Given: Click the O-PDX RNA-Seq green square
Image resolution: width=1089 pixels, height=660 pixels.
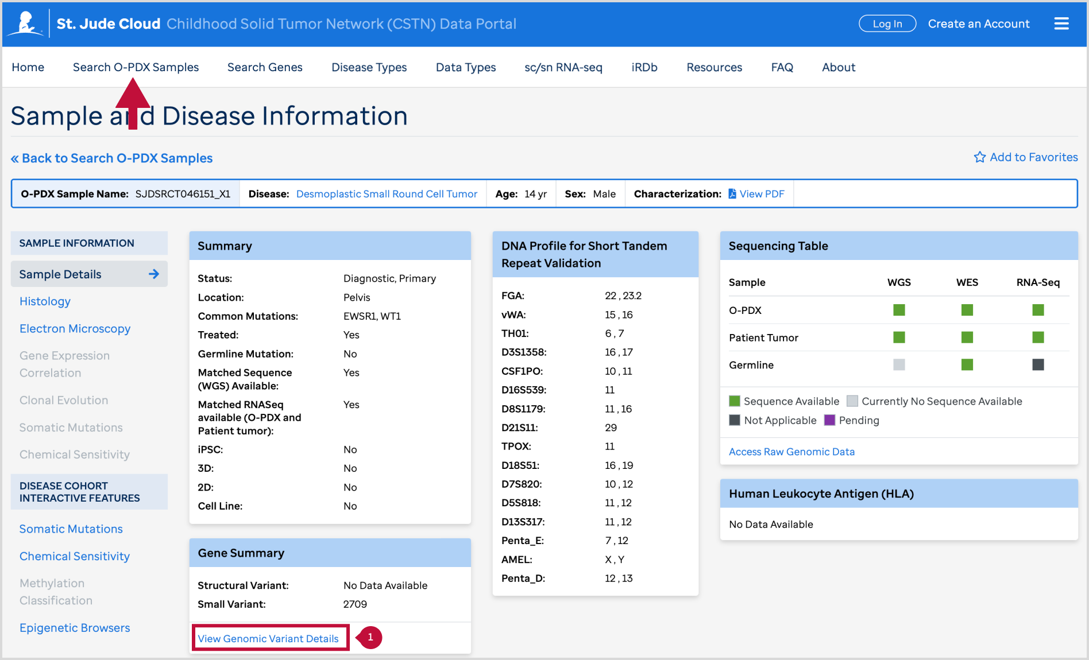Looking at the screenshot, I should [x=1038, y=310].
